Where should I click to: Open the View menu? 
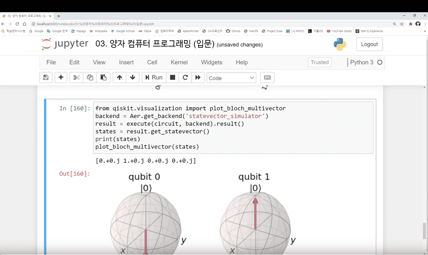99,63
